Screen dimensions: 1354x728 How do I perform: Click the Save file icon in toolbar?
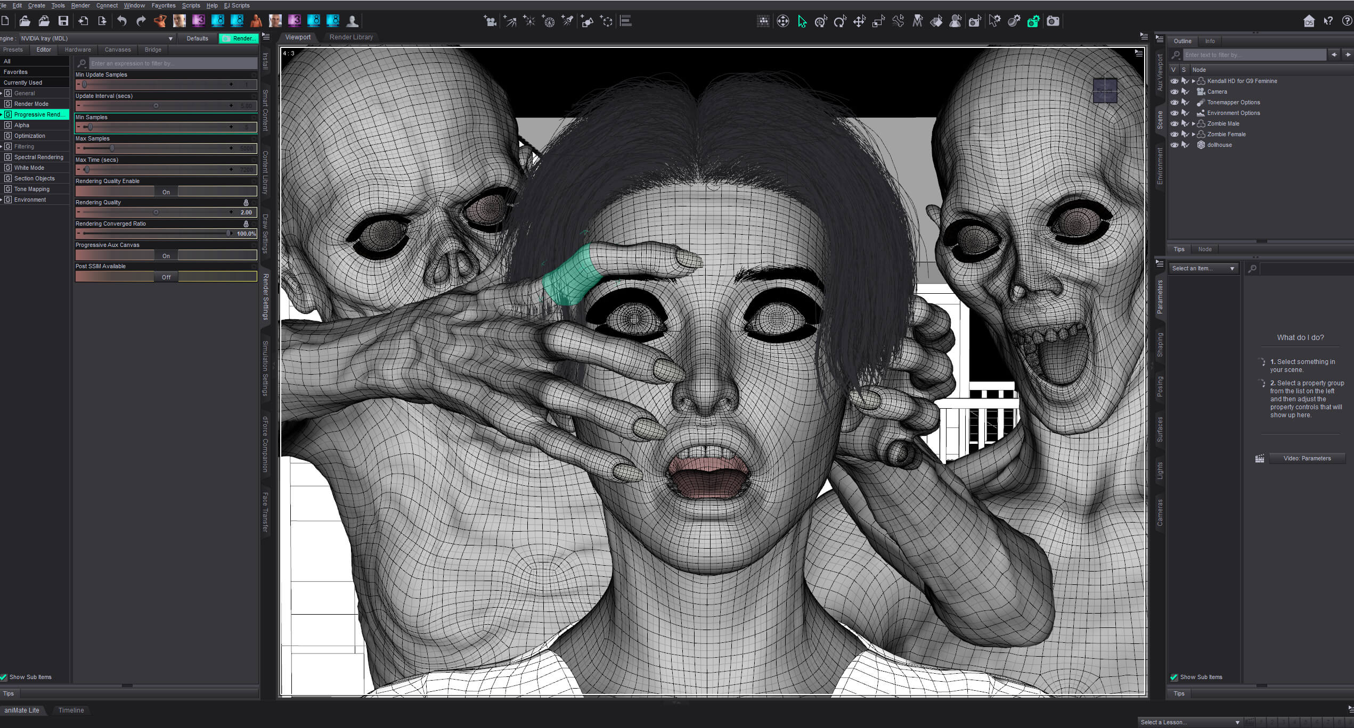[63, 21]
